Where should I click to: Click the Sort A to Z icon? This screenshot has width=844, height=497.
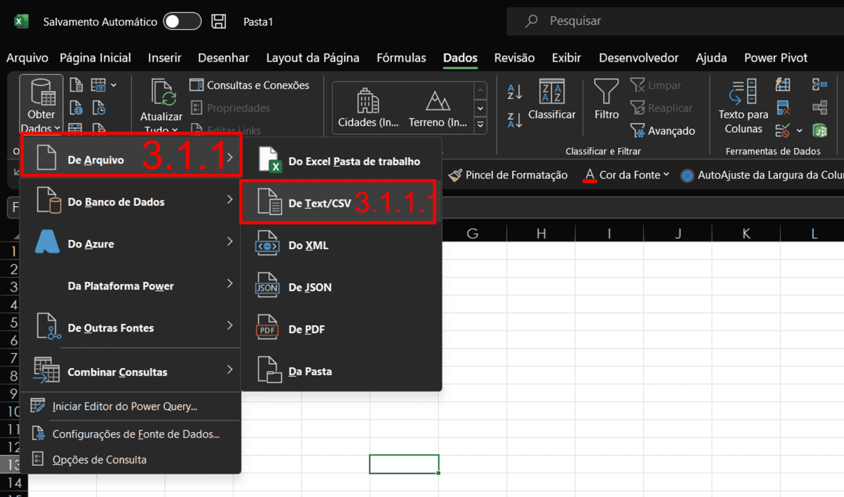point(514,92)
